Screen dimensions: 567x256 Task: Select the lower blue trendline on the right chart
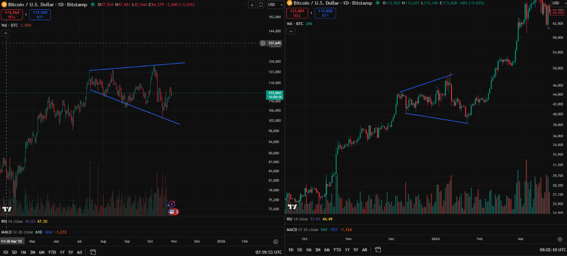(x=436, y=118)
